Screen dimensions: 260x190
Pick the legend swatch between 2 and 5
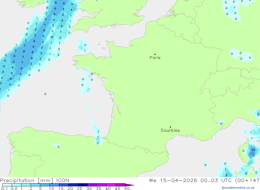click(35, 185)
